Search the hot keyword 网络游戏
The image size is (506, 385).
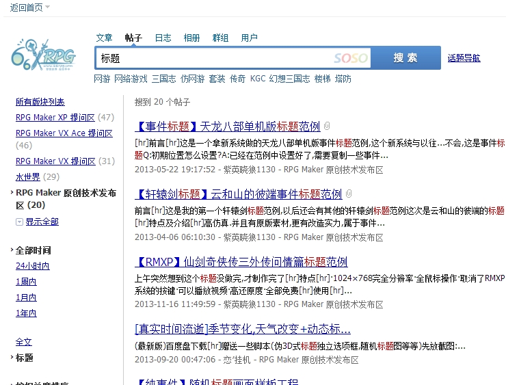click(x=131, y=79)
